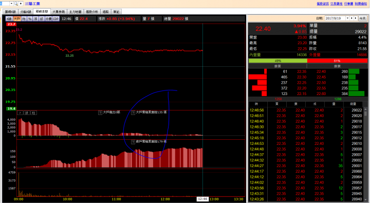Open the 個股資訊 link at top right
This screenshot has width=370, height=203.
pyautogui.click(x=323, y=4)
